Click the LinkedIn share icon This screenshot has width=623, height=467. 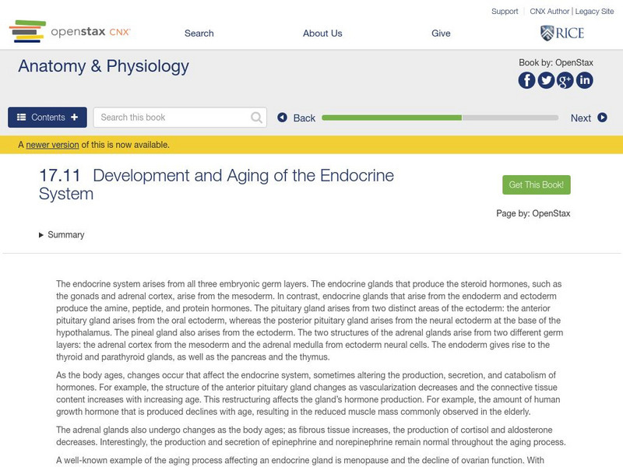point(584,80)
